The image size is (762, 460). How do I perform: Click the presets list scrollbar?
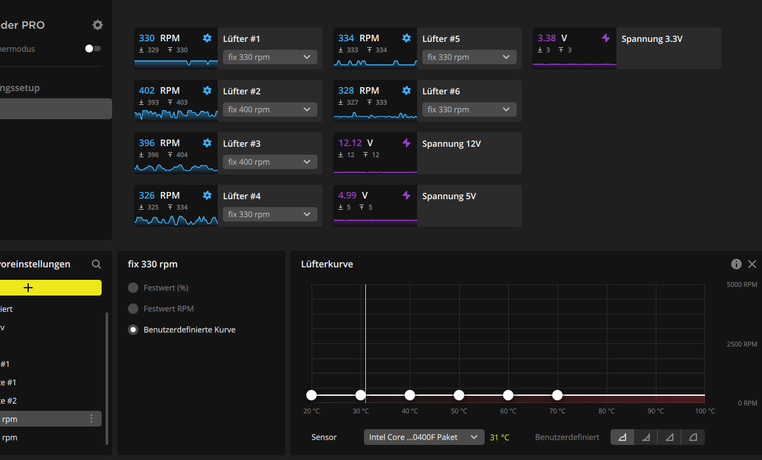[107, 378]
